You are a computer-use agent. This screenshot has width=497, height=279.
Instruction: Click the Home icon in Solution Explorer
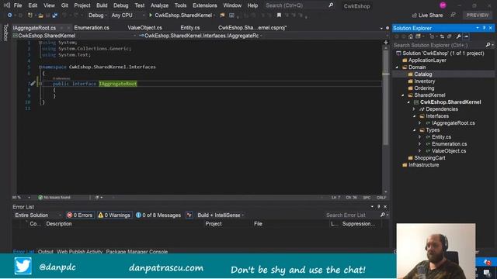pyautogui.click(x=411, y=36)
